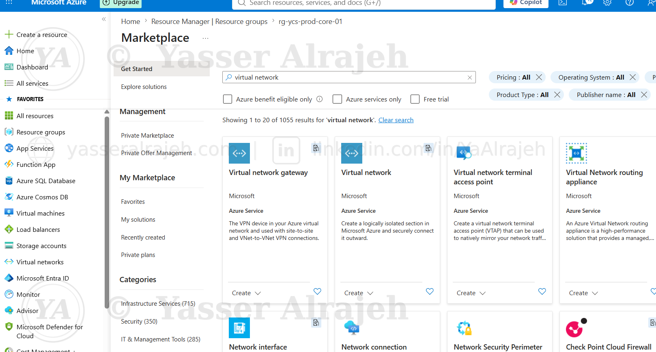Click the Virtual Network routing appliance icon
The image size is (656, 352).
(576, 153)
